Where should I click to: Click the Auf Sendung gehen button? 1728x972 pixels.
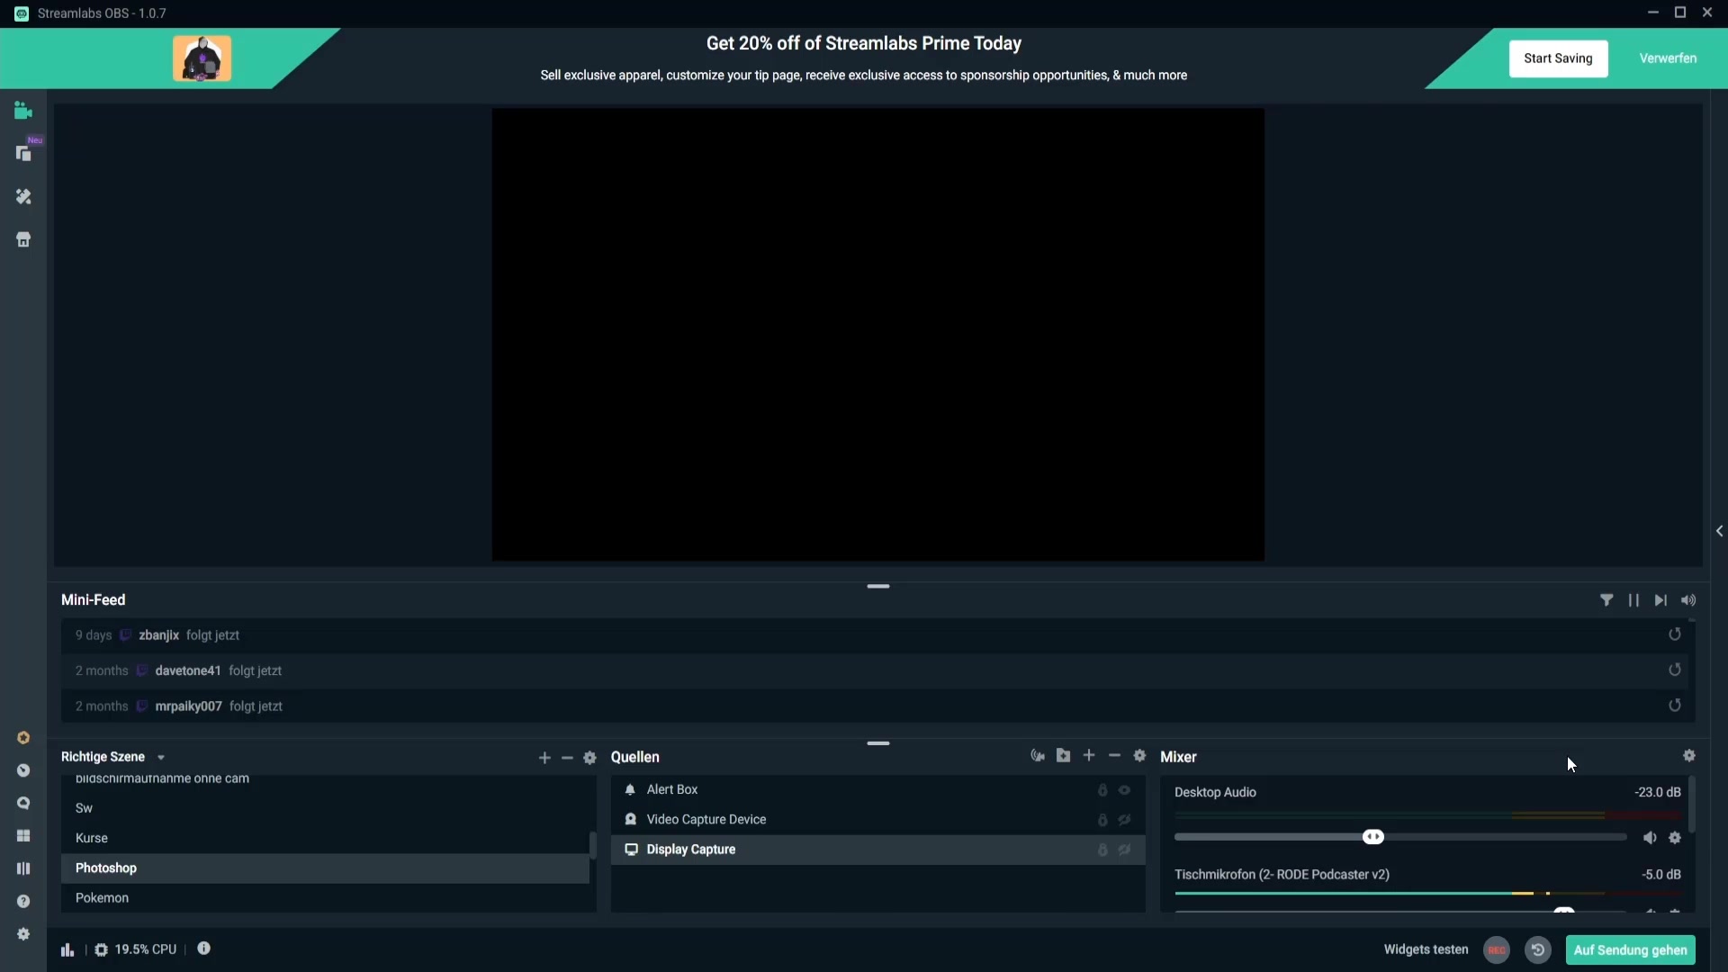click(x=1630, y=949)
